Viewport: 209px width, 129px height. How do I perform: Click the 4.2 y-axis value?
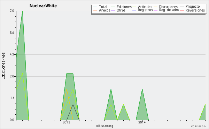click(x=12, y=54)
